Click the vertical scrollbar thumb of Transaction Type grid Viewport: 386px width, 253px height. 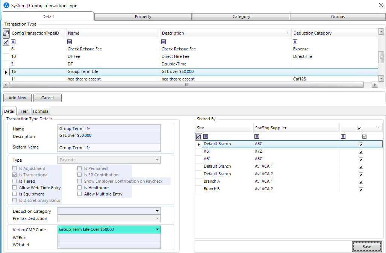click(381, 57)
